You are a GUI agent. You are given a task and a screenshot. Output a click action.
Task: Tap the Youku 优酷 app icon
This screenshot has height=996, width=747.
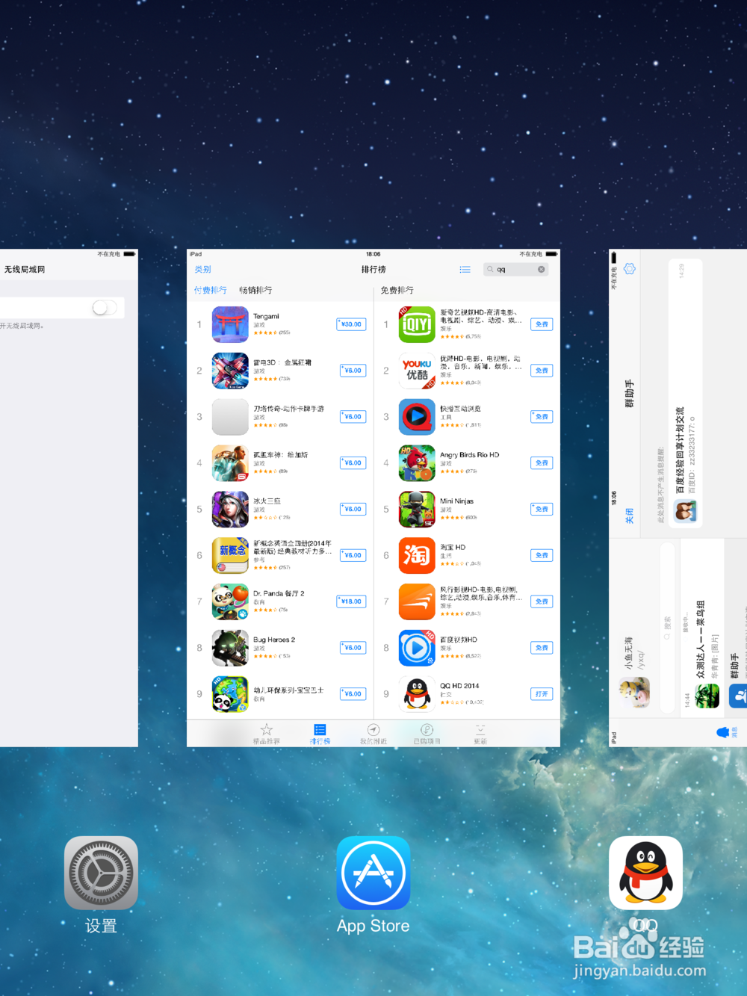417,371
